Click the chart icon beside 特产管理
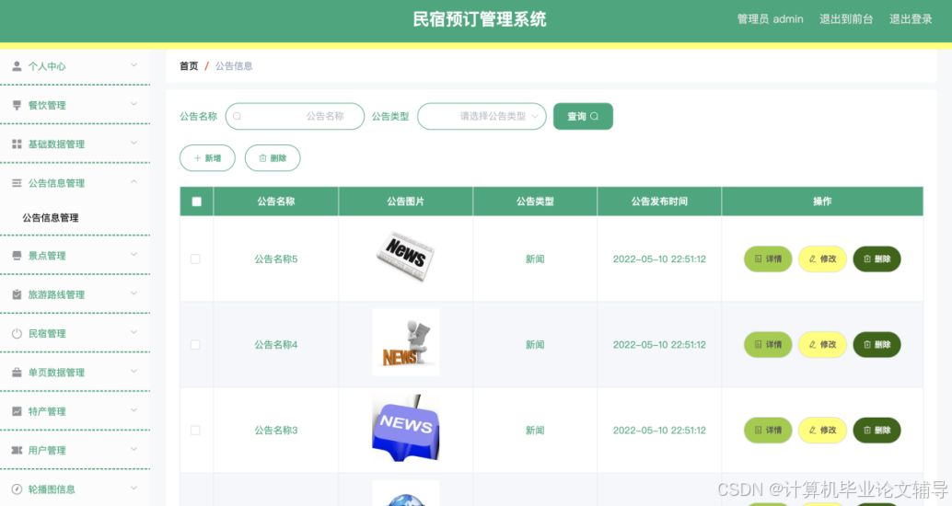952x506 pixels. [x=17, y=410]
